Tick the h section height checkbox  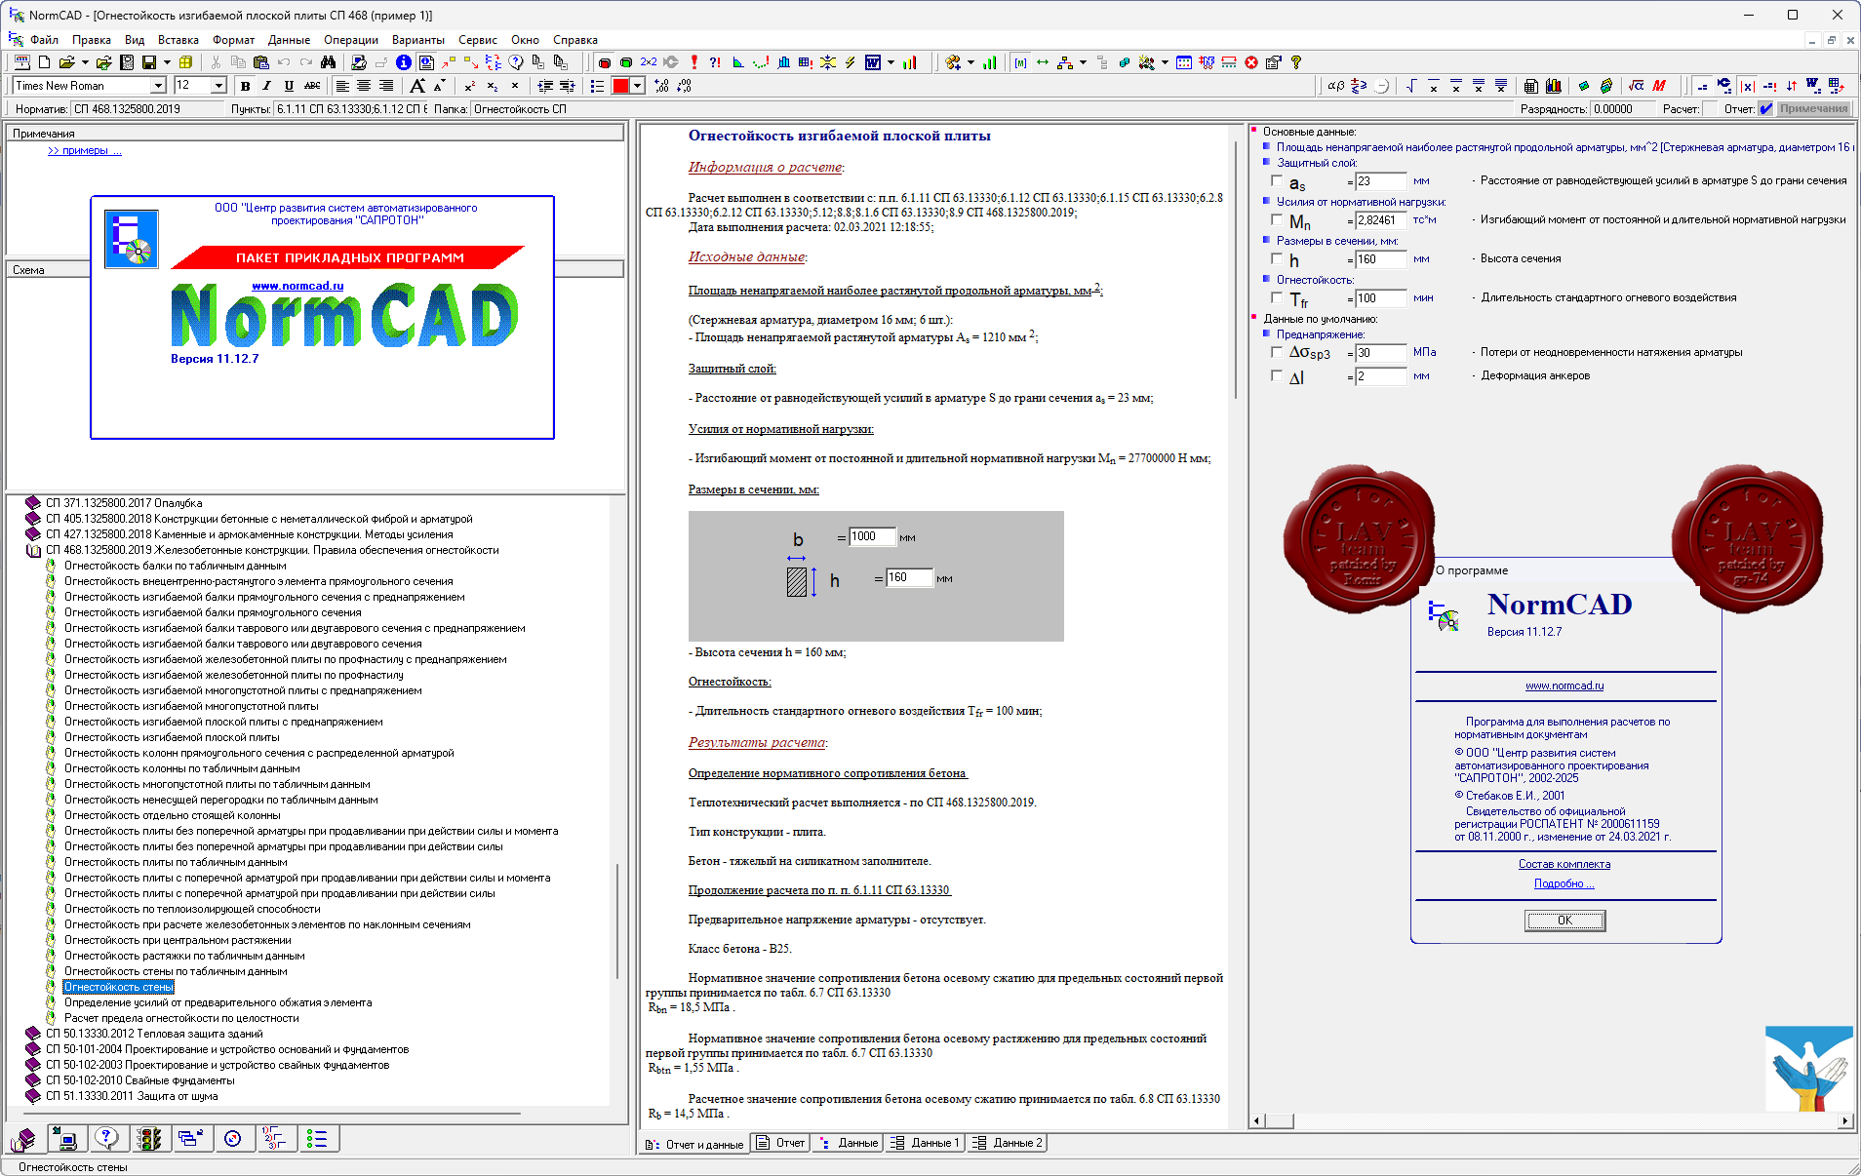click(x=1277, y=258)
